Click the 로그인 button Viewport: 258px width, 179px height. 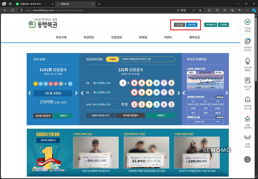pos(179,25)
